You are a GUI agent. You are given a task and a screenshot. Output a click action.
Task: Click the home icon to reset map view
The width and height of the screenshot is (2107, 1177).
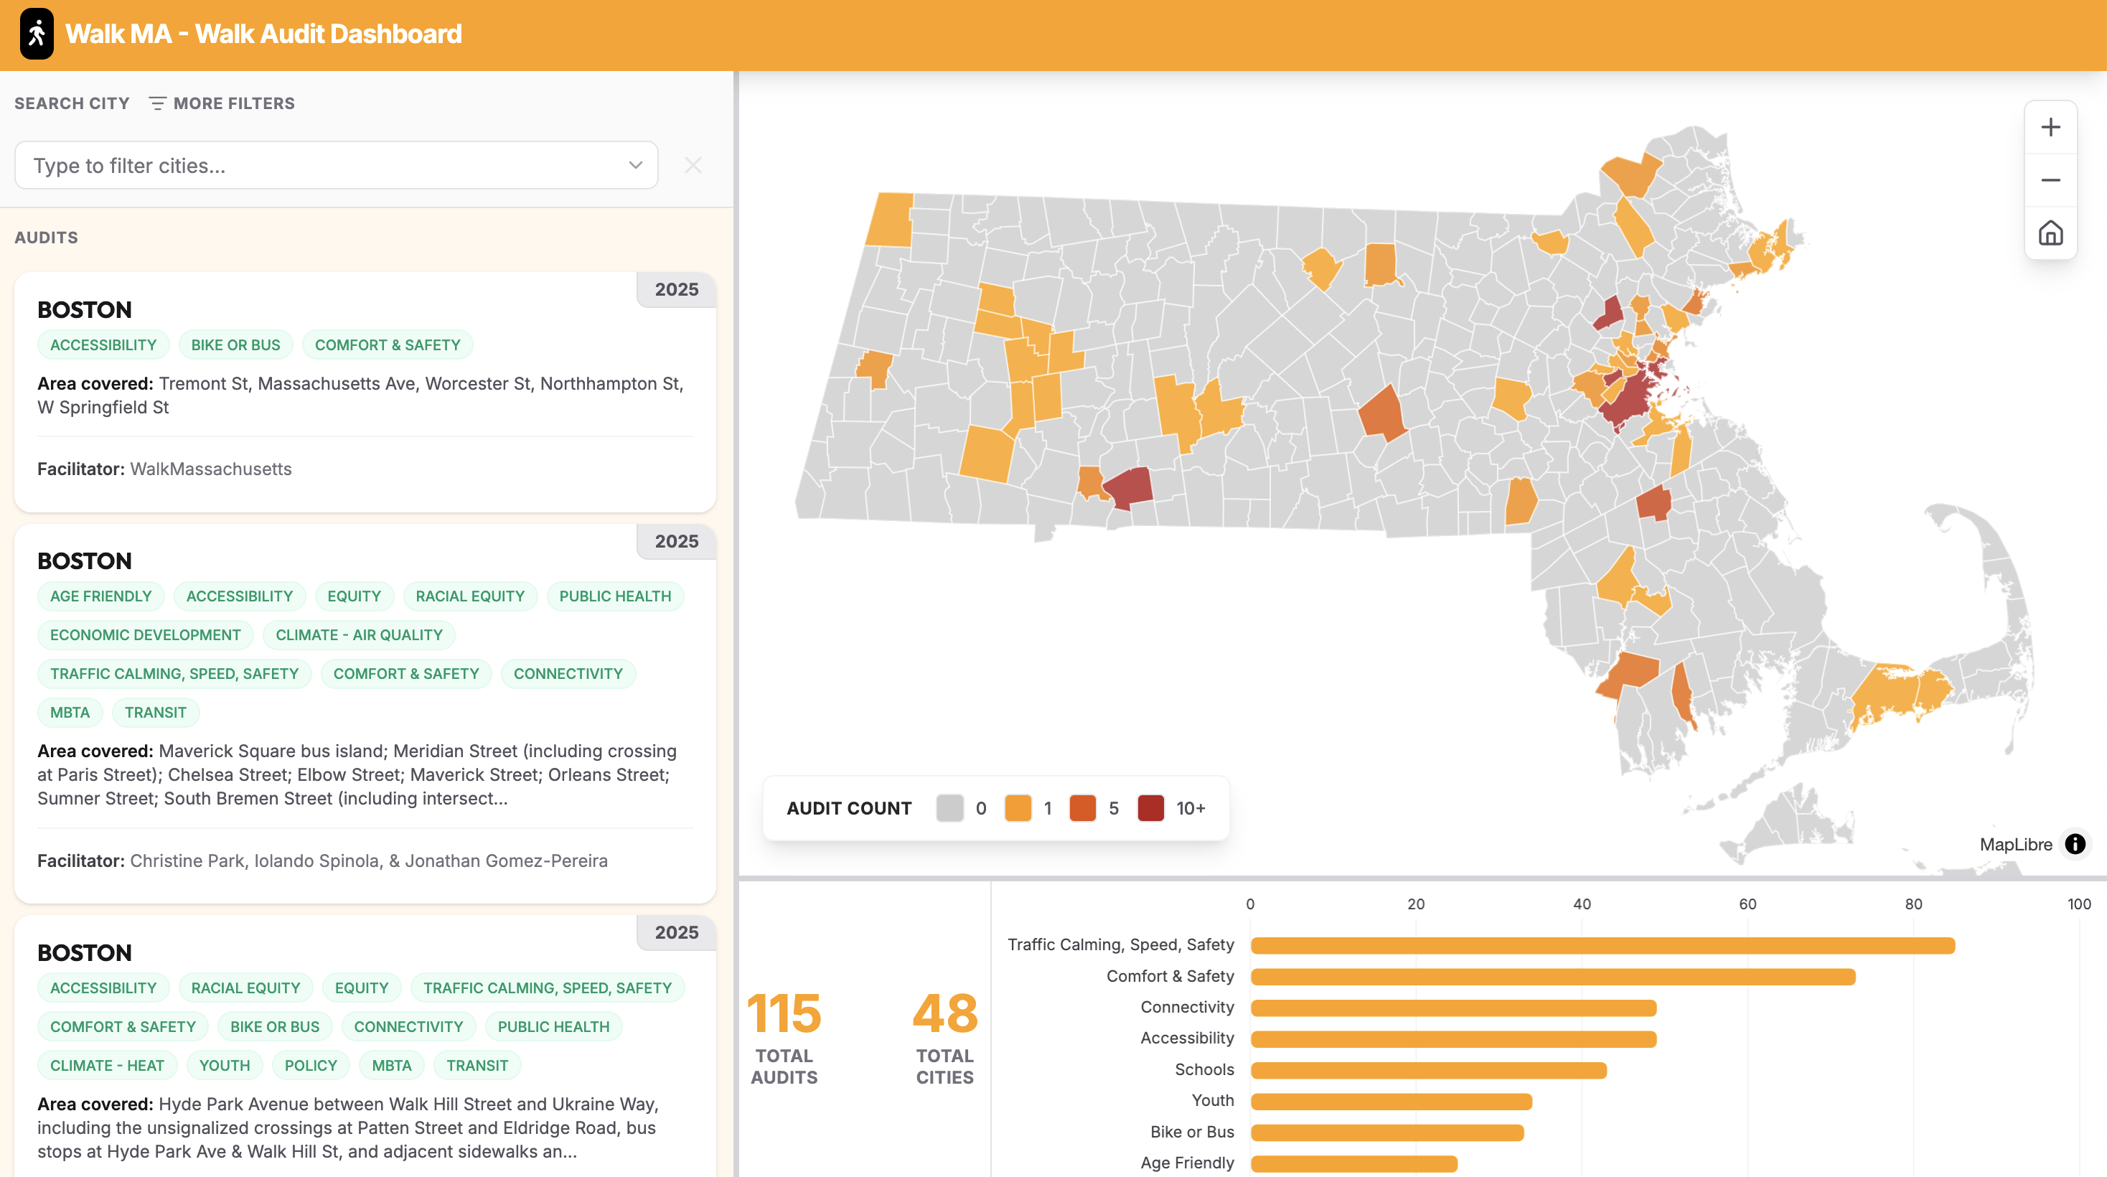click(x=2050, y=234)
